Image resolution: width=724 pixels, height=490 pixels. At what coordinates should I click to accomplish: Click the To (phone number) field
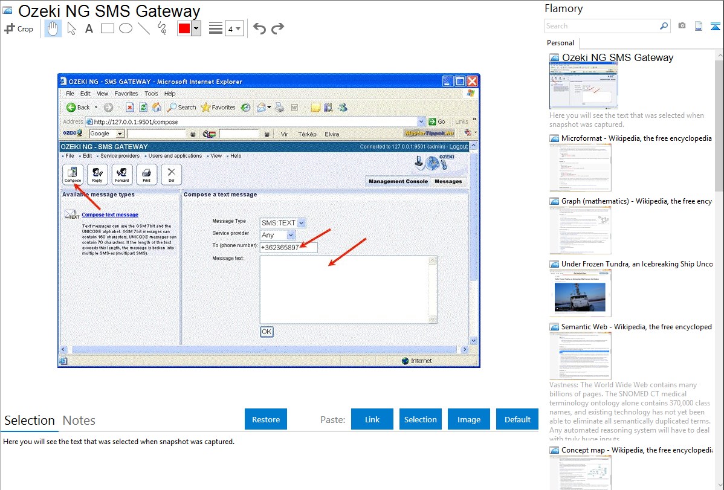pos(289,248)
